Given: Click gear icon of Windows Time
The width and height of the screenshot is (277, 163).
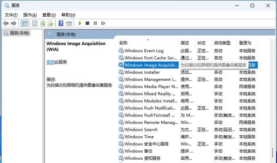Looking at the screenshot, I should [121, 137].
